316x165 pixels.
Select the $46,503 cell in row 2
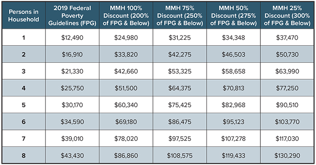[x=233, y=54]
